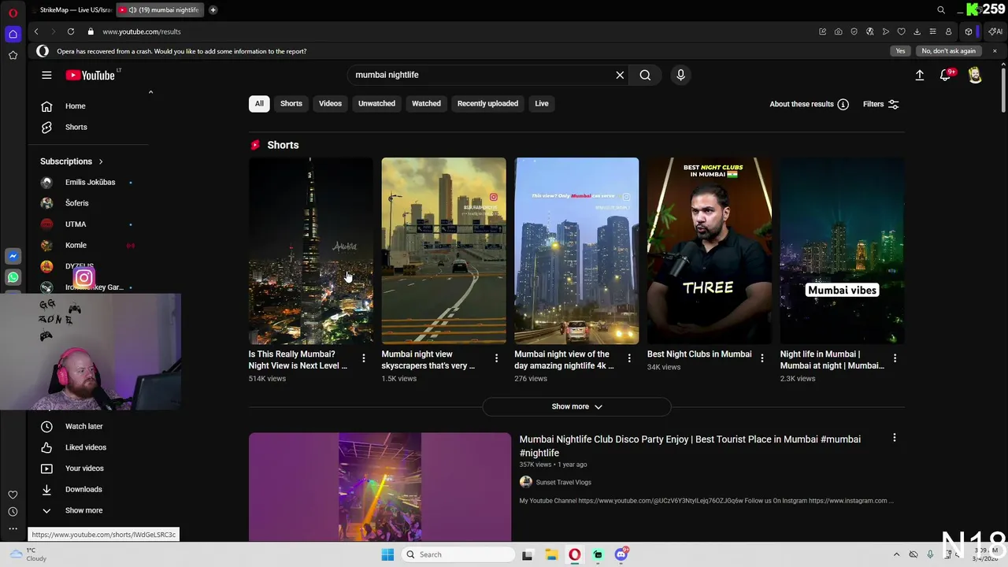Open 'Mumbai night view skyscrapers' short thumbnail
1008x567 pixels.
pyautogui.click(x=443, y=250)
